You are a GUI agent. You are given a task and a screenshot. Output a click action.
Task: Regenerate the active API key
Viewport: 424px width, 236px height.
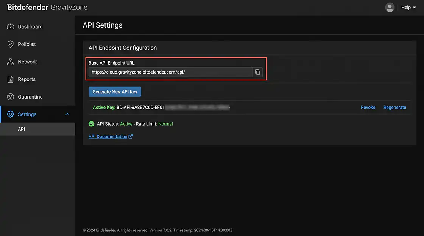coord(394,107)
